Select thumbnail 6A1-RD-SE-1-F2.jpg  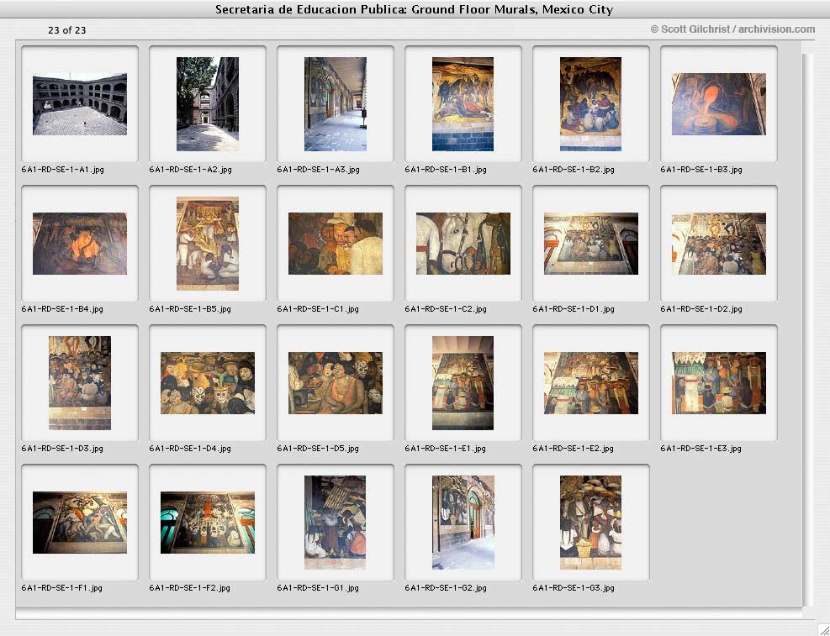pos(208,523)
